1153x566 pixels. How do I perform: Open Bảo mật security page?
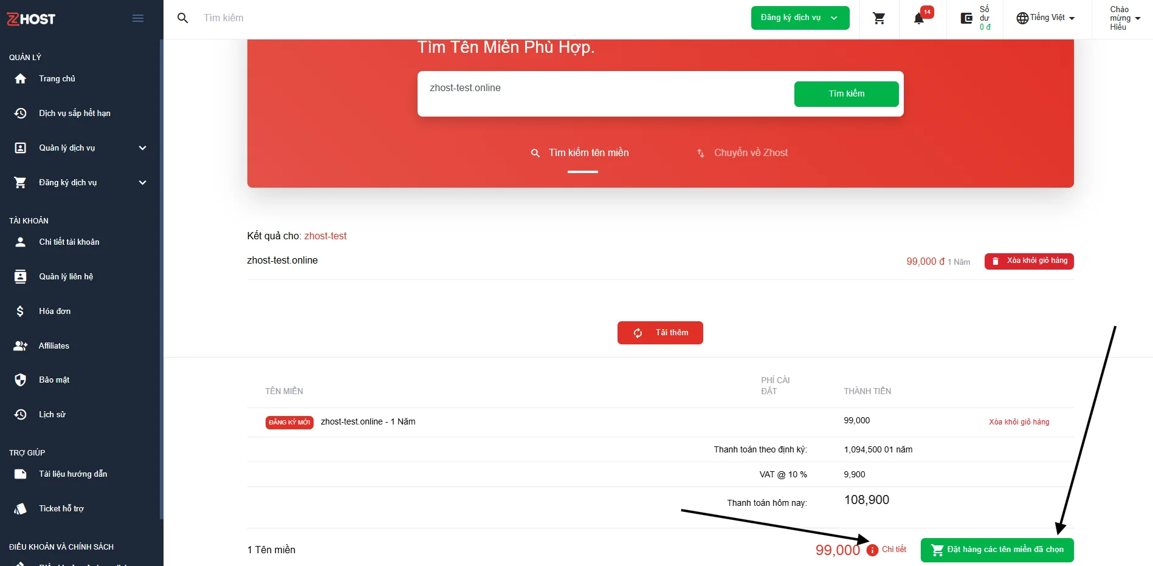click(54, 380)
